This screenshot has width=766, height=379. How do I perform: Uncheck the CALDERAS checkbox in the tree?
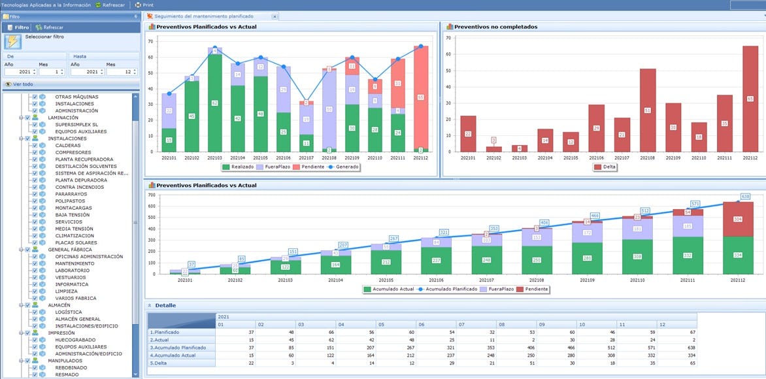click(x=35, y=145)
